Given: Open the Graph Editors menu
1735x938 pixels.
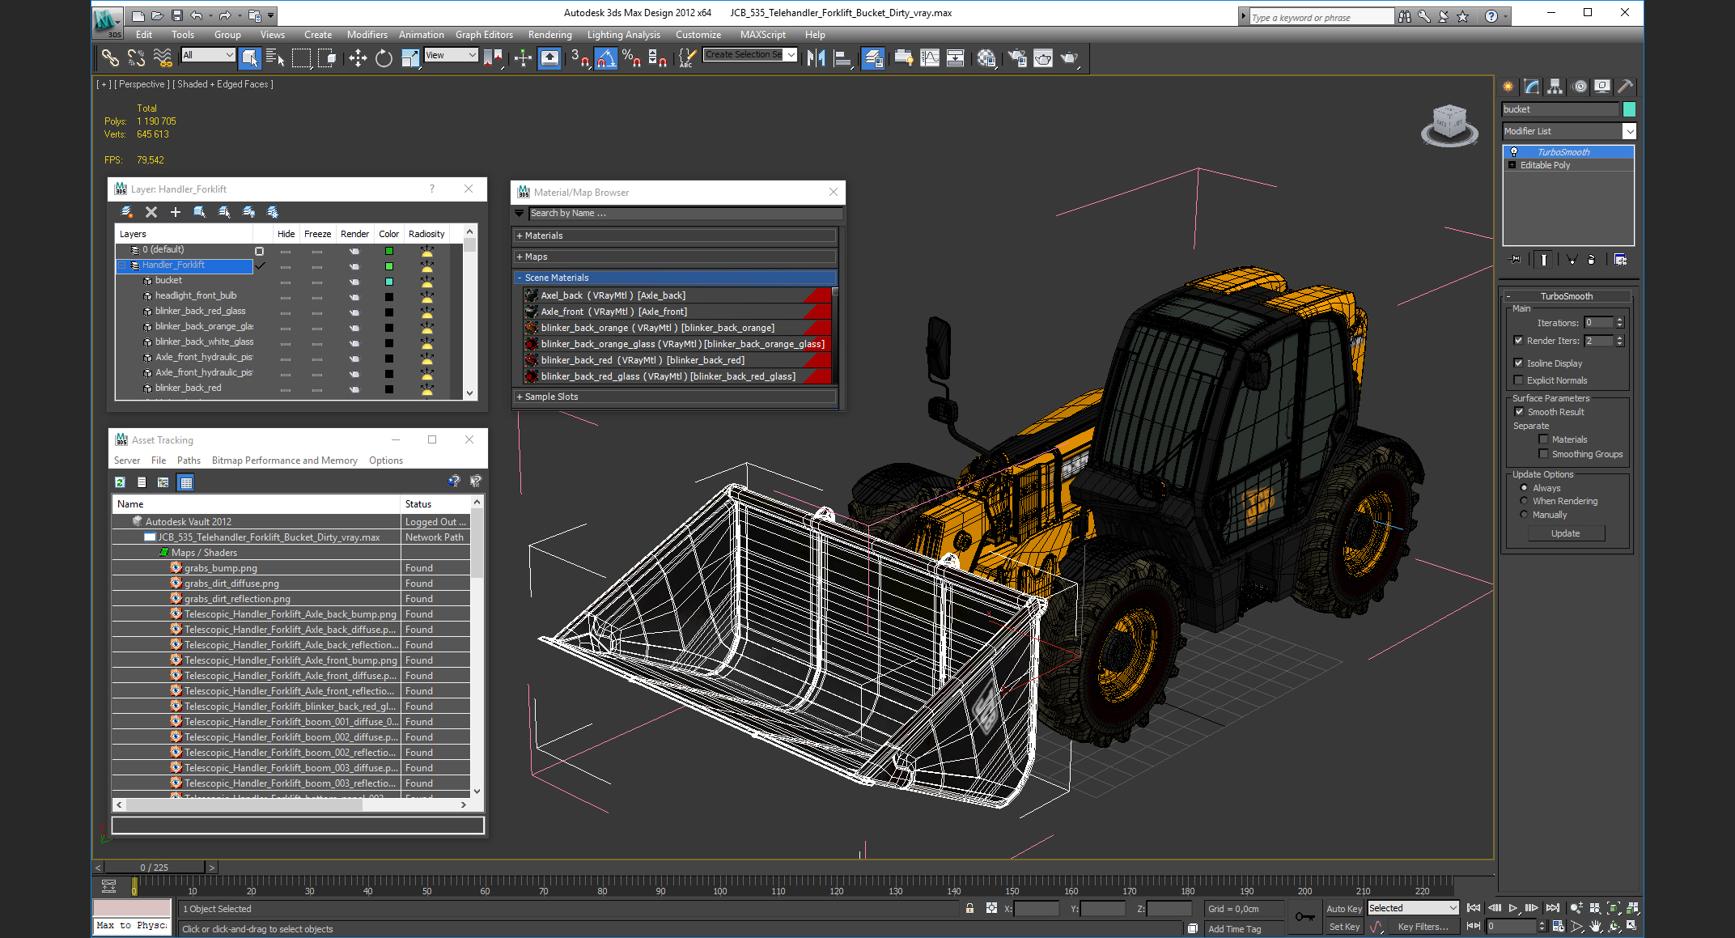Looking at the screenshot, I should click(x=484, y=35).
